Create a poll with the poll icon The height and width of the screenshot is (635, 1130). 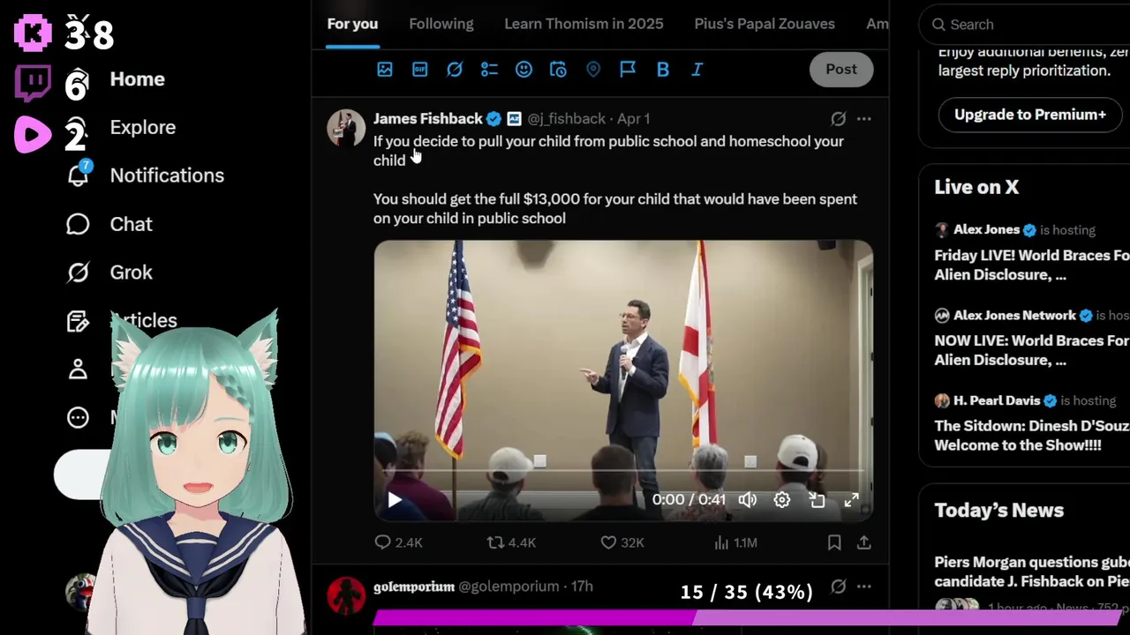click(x=489, y=69)
